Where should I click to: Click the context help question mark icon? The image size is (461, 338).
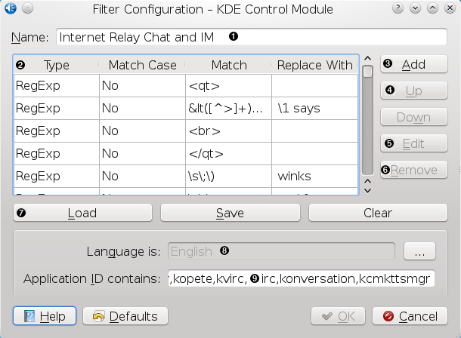point(398,9)
